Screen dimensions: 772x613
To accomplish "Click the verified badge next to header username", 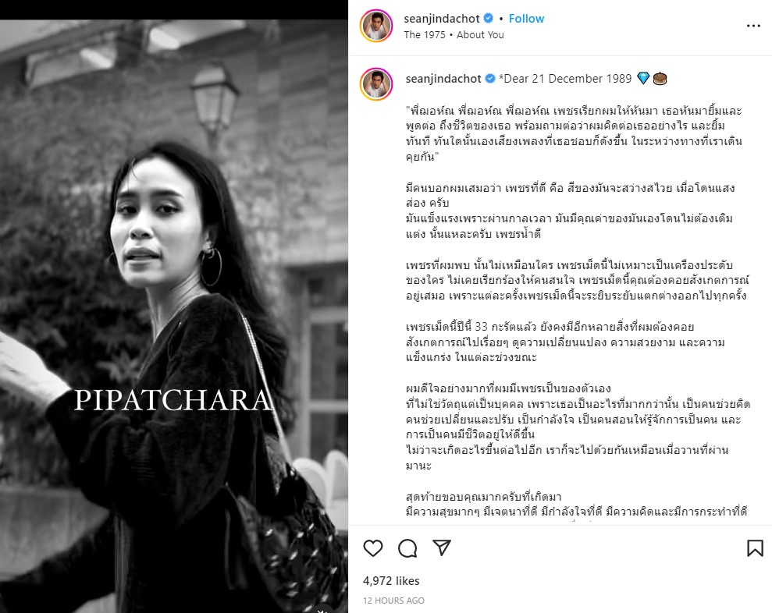I will pyautogui.click(x=489, y=19).
